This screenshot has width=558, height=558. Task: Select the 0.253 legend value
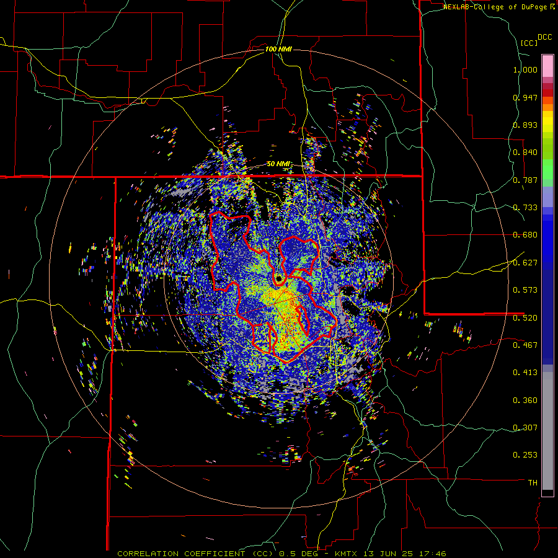tap(525, 455)
